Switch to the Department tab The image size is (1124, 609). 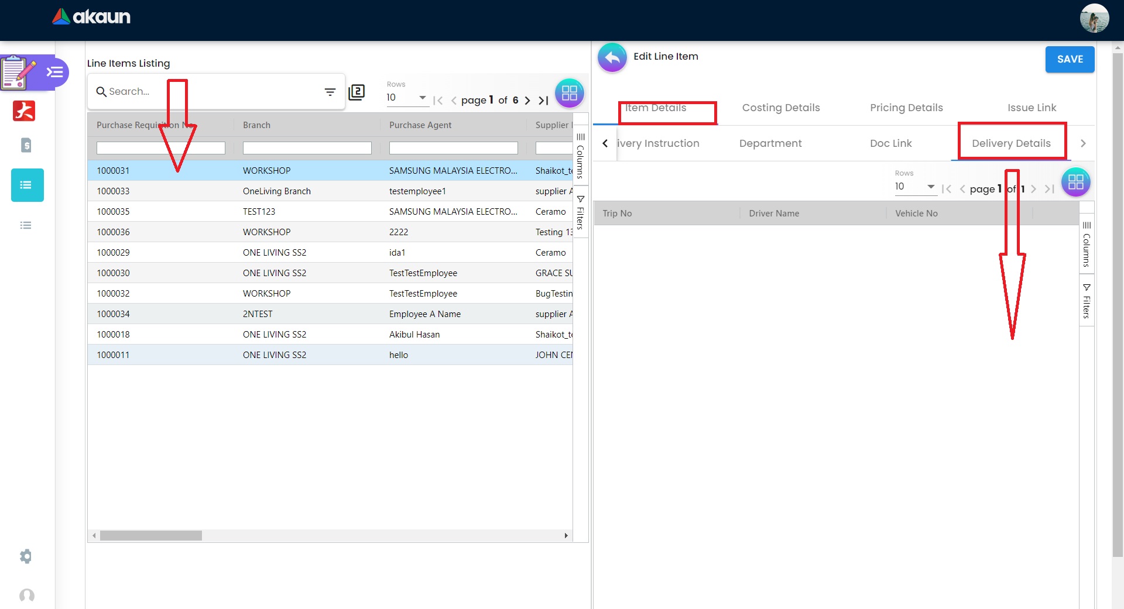tap(770, 143)
